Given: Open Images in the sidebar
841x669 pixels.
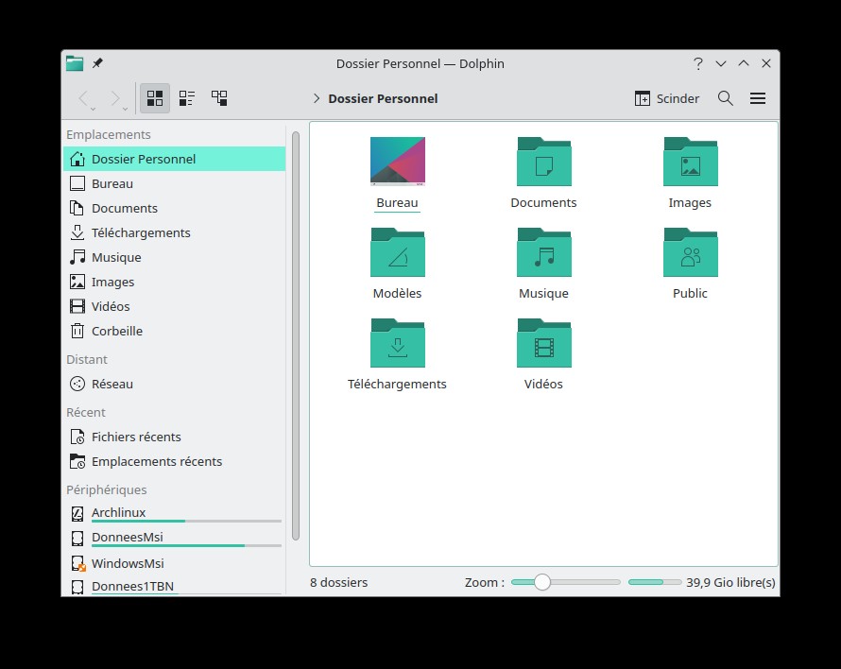Looking at the screenshot, I should pyautogui.click(x=174, y=283).
